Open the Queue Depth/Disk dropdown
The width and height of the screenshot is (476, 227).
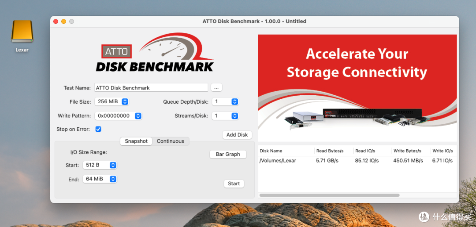(x=225, y=101)
